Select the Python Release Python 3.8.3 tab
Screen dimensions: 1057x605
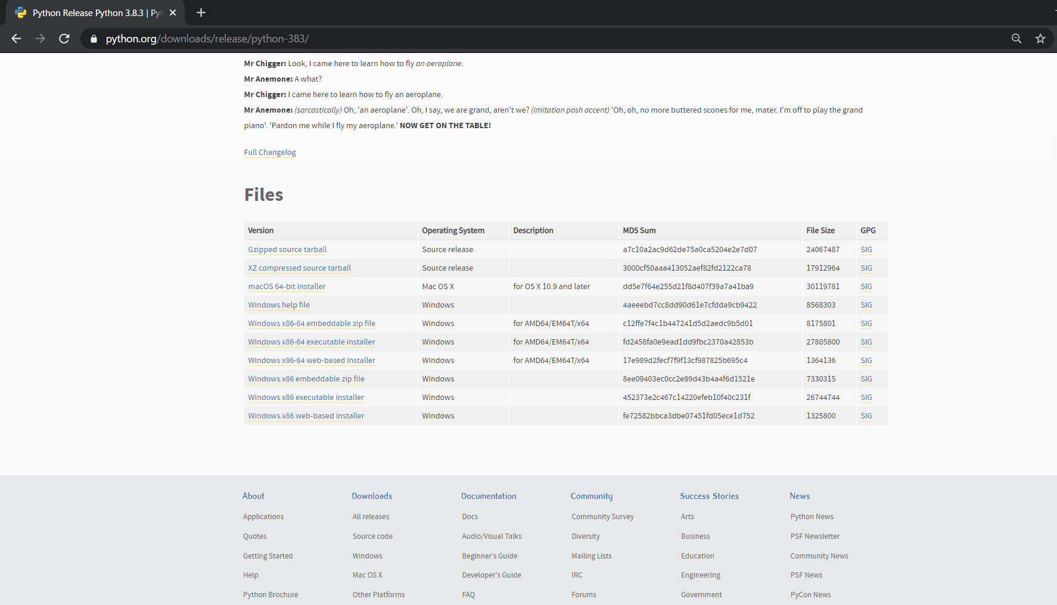(95, 13)
